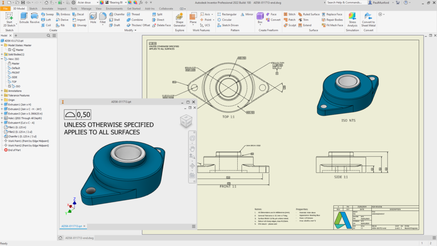The width and height of the screenshot is (437, 246).
Task: Open the Inspect ribbon tab
Action: (61, 9)
